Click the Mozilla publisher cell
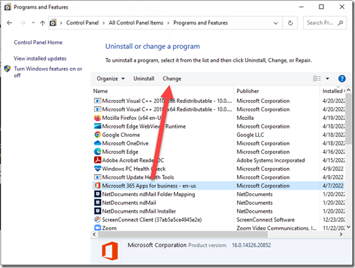This screenshot has width=355, height=268. tap(245, 118)
